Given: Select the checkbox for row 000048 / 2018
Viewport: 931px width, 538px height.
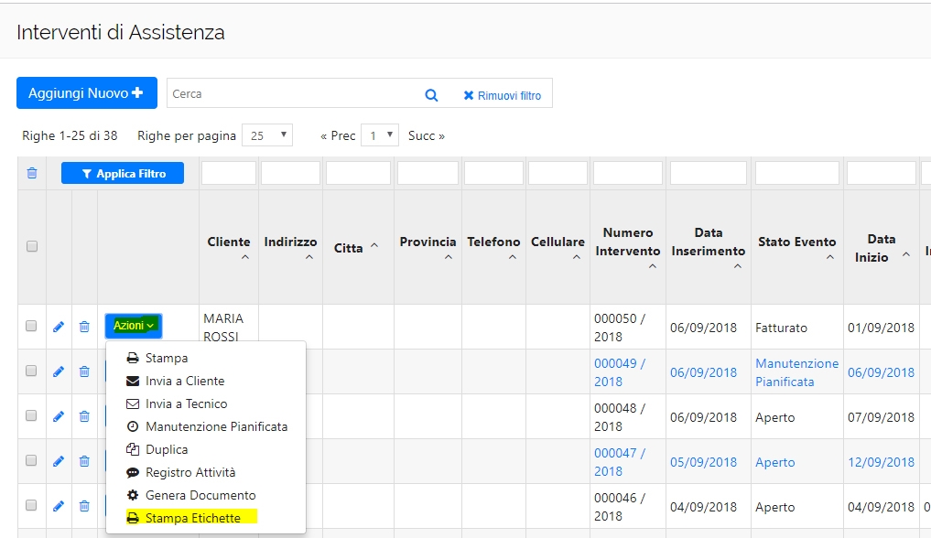Looking at the screenshot, I should point(31,415).
